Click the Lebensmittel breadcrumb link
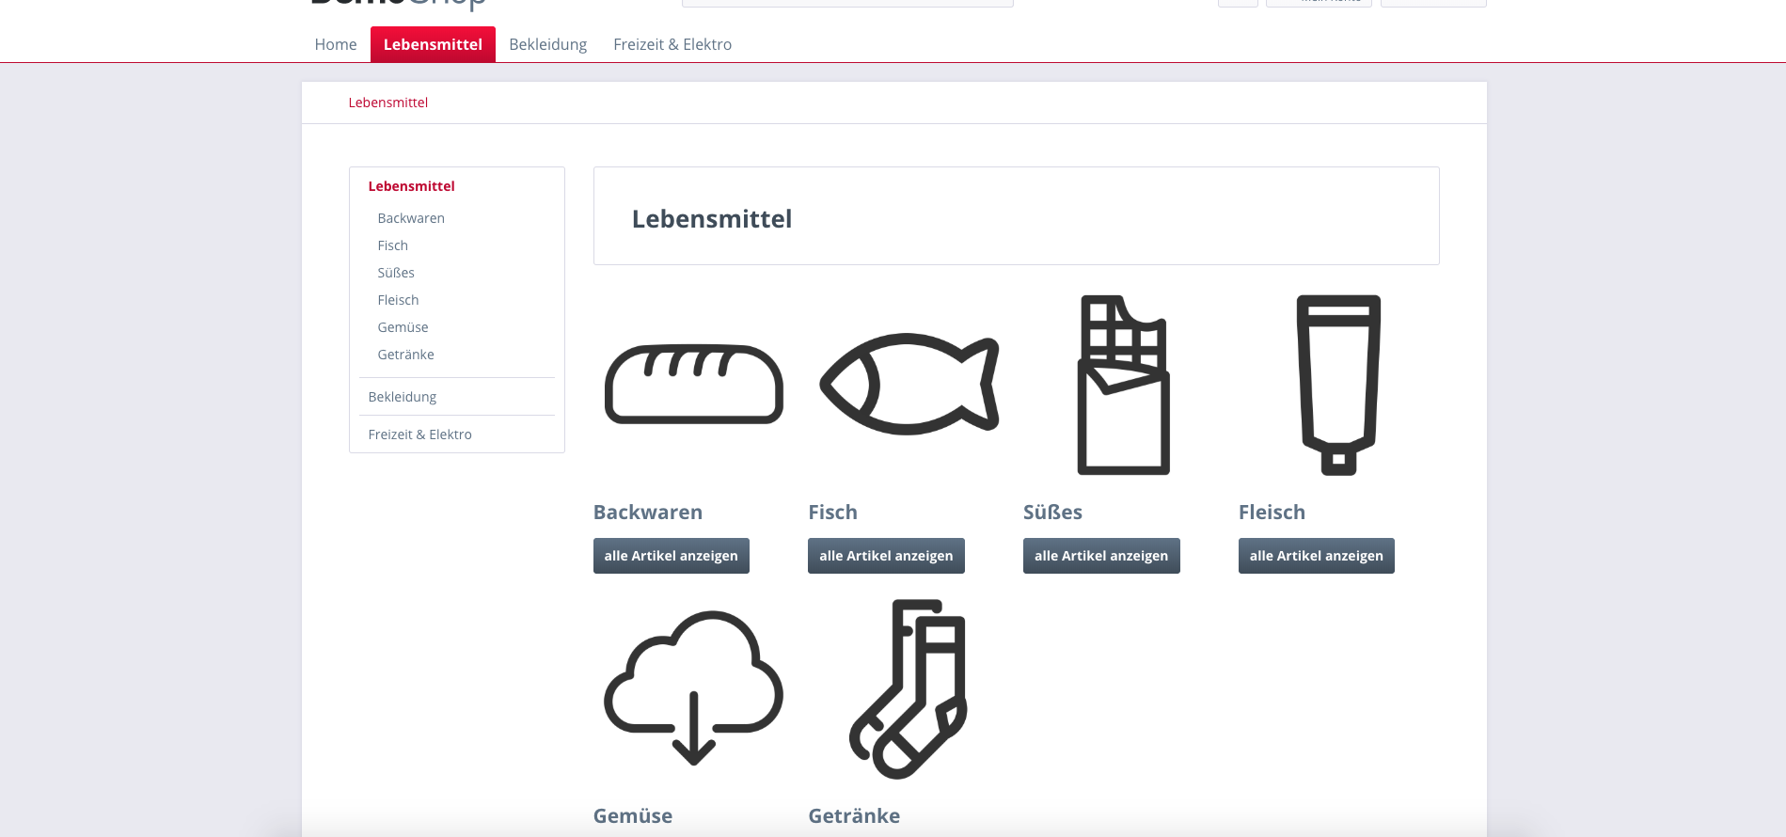 pyautogui.click(x=387, y=103)
